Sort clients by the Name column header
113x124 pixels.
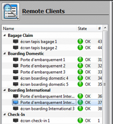click(x=39, y=28)
